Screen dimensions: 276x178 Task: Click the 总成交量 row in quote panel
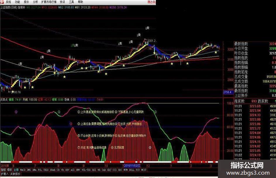(x=255, y=77)
